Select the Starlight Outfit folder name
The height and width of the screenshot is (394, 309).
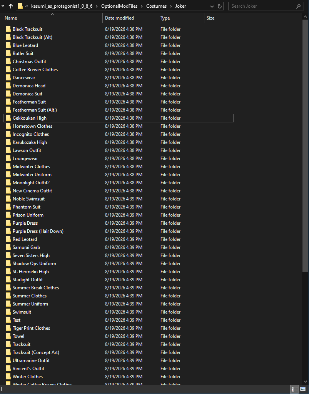coord(28,280)
